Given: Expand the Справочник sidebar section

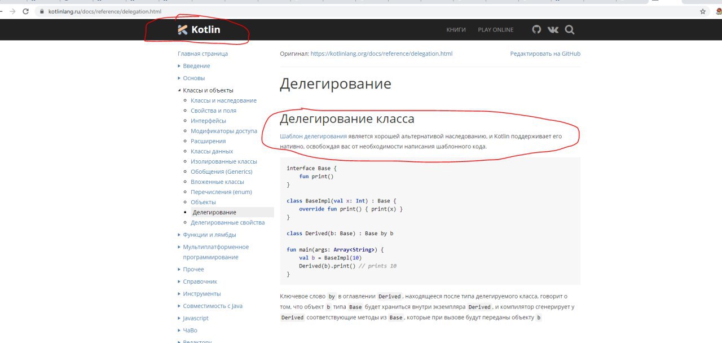Looking at the screenshot, I should coord(200,282).
